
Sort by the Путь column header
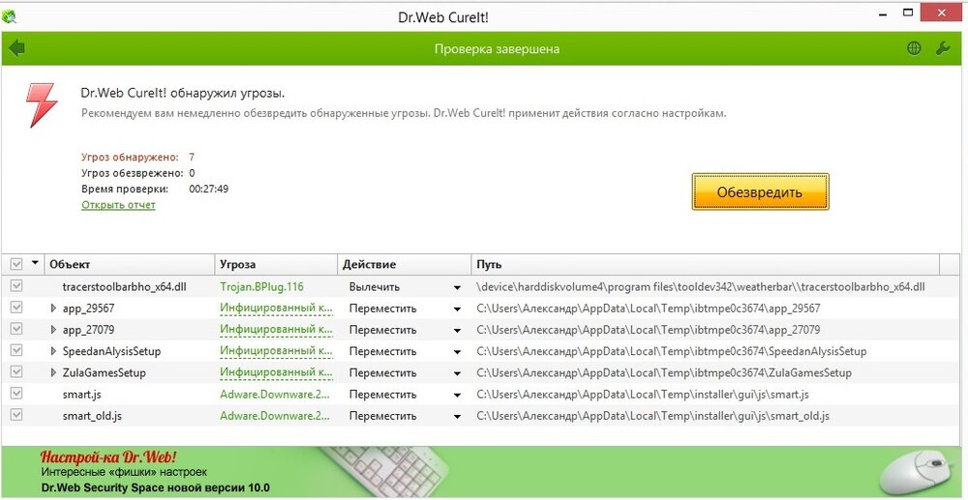[x=706, y=264]
